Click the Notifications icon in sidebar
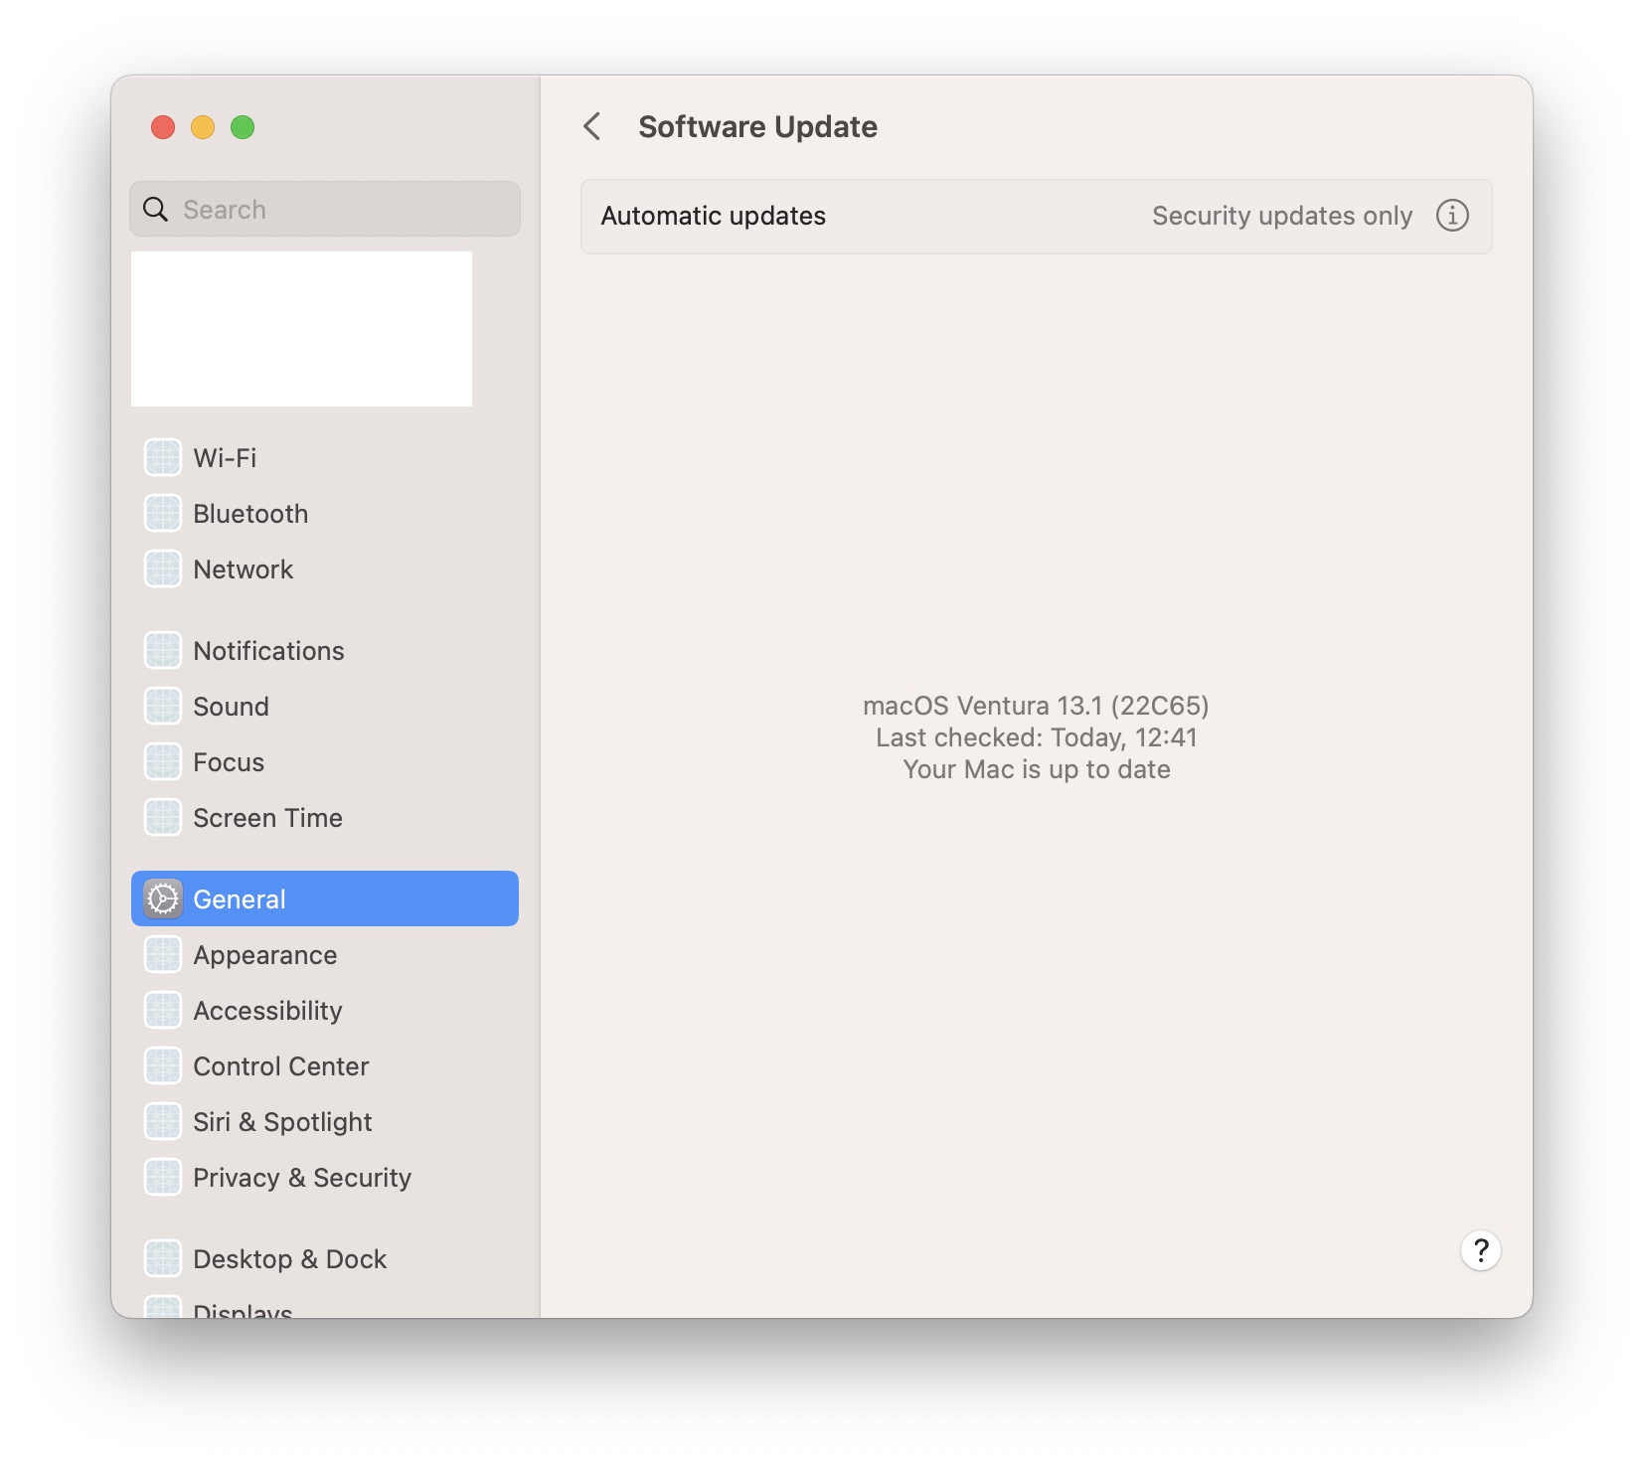This screenshot has width=1644, height=1465. click(x=163, y=650)
